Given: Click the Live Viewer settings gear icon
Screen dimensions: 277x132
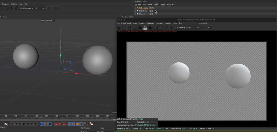Looking at the screenshot, I should pyautogui.click(x=119, y=28).
